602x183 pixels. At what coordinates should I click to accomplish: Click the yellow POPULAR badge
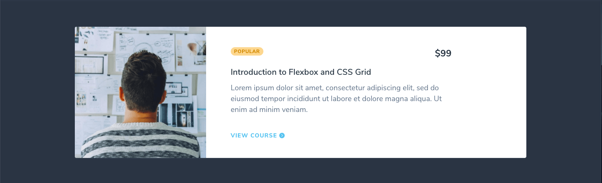pyautogui.click(x=247, y=51)
